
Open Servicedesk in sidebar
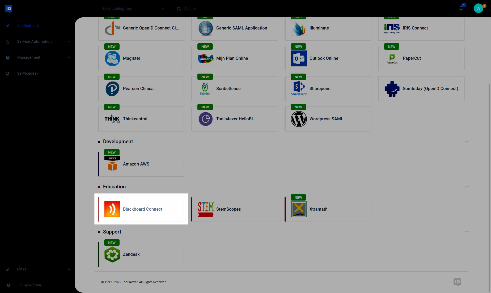click(28, 73)
